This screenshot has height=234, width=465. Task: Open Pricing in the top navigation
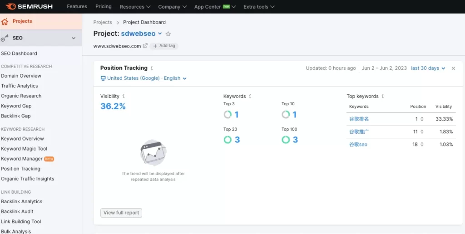pos(104,6)
